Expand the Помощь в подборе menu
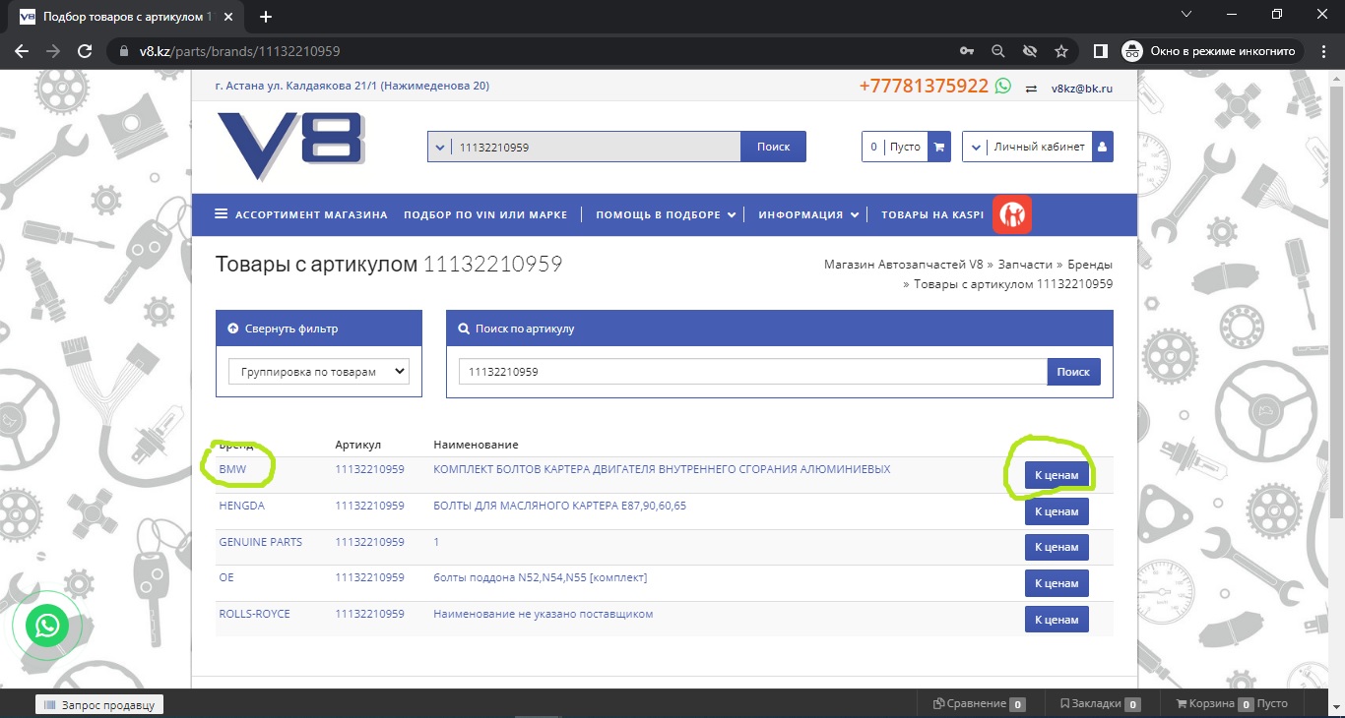The height and width of the screenshot is (718, 1345). tap(666, 214)
